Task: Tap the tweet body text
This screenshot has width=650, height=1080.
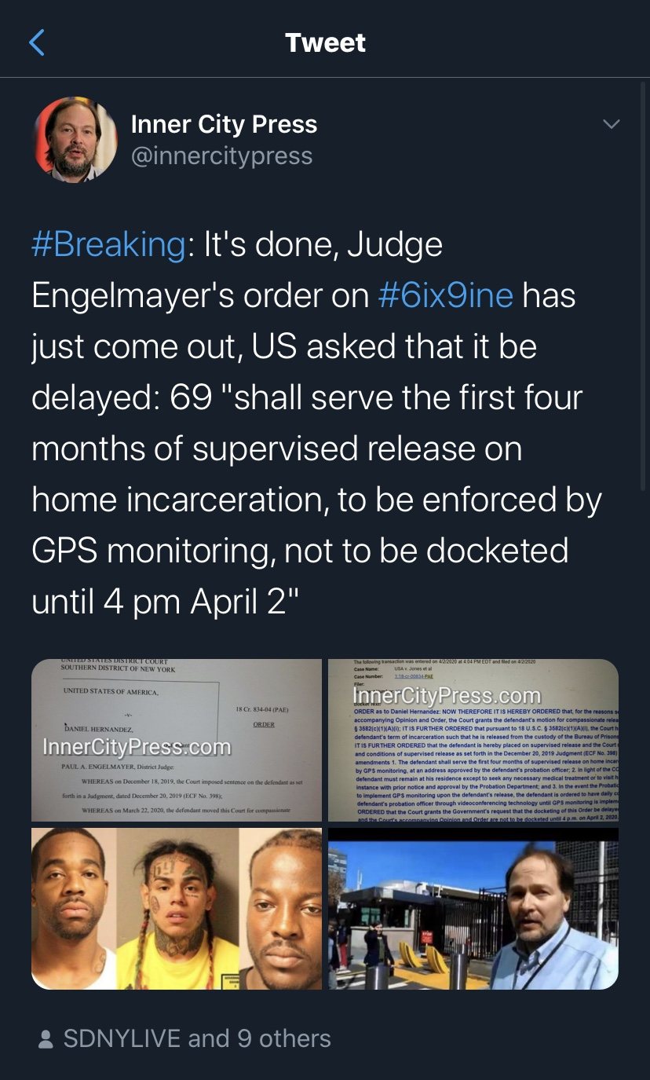Action: (314, 423)
